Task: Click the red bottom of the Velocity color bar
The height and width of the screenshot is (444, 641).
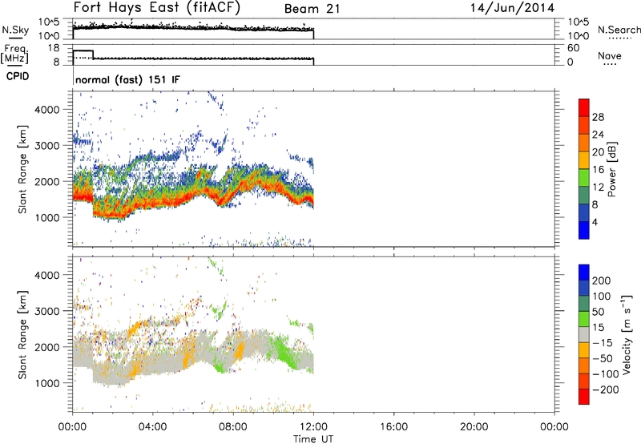Action: coord(584,397)
